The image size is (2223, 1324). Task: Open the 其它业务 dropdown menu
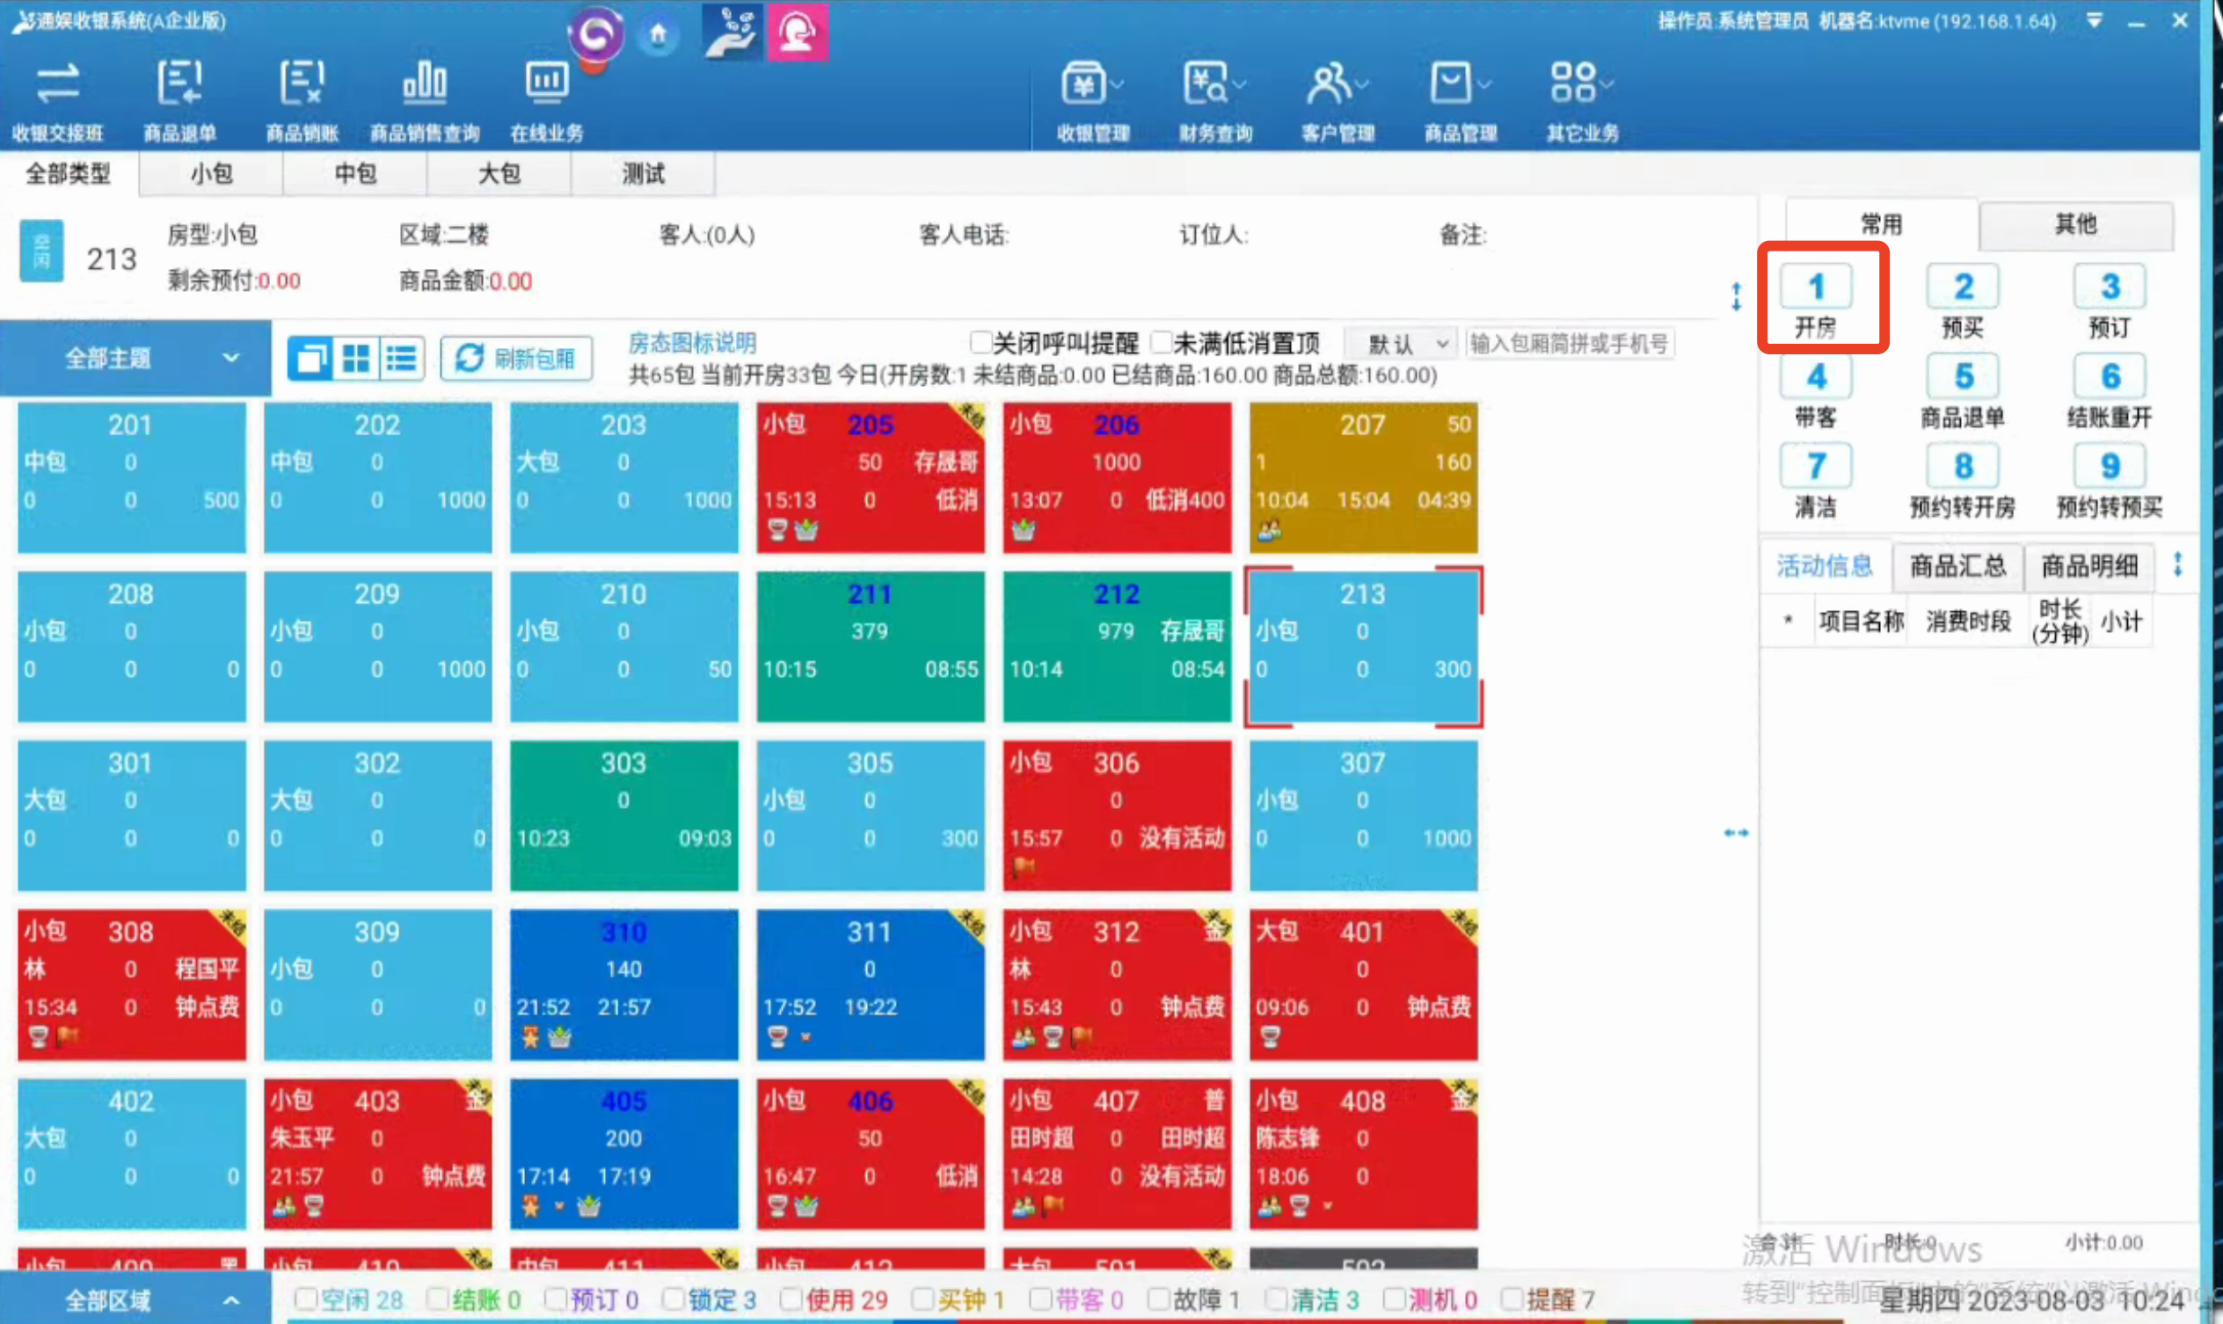(1582, 100)
